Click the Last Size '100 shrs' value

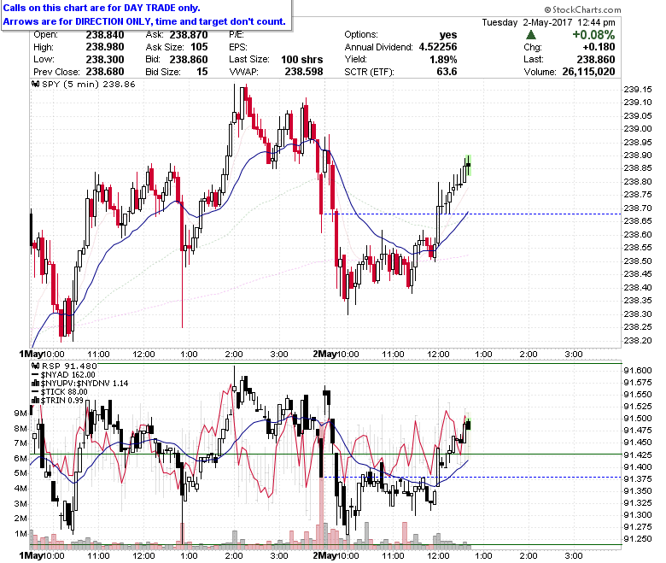click(x=302, y=60)
